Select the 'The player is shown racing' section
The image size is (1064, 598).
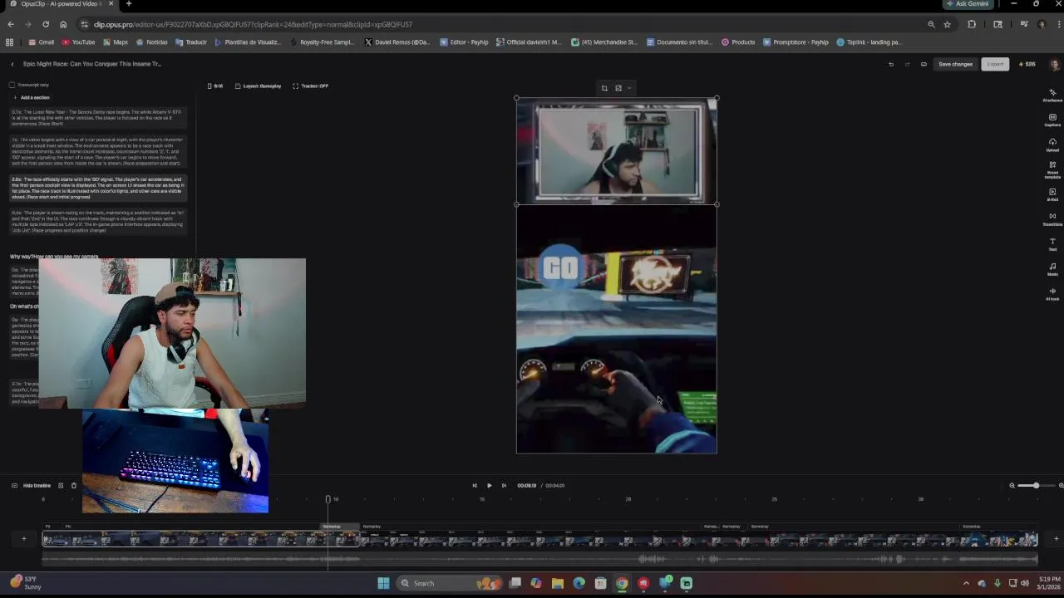(x=98, y=221)
